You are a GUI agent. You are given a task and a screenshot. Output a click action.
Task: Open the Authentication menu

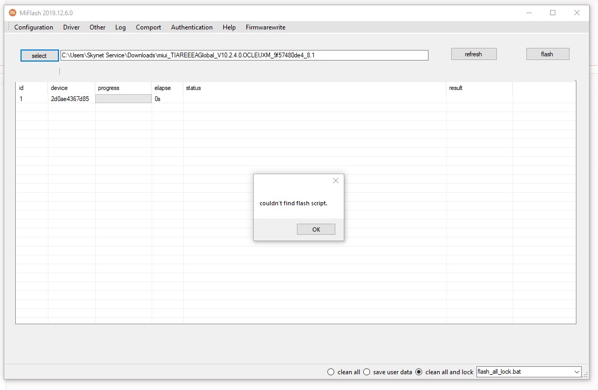192,27
